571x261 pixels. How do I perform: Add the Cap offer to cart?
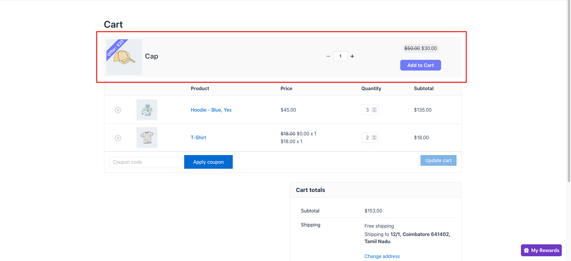pos(420,65)
